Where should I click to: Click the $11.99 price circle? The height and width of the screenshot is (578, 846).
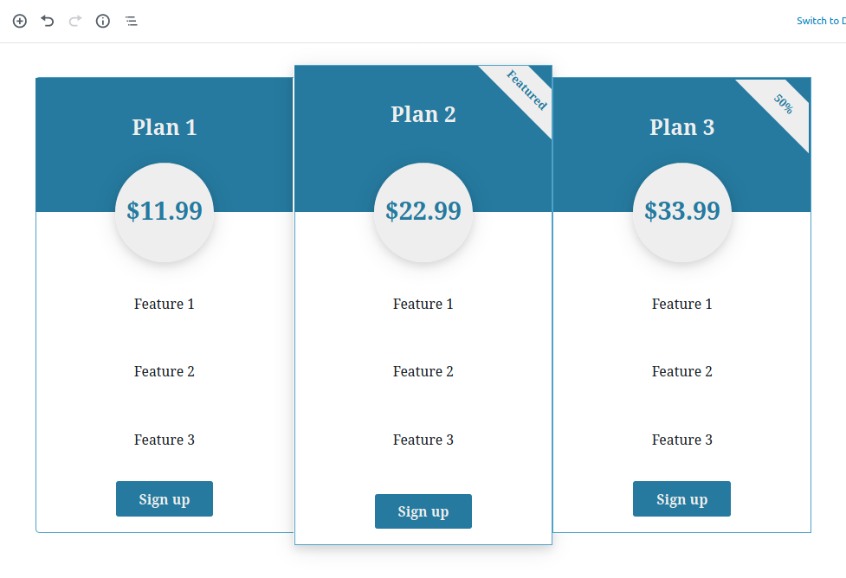[x=165, y=212]
